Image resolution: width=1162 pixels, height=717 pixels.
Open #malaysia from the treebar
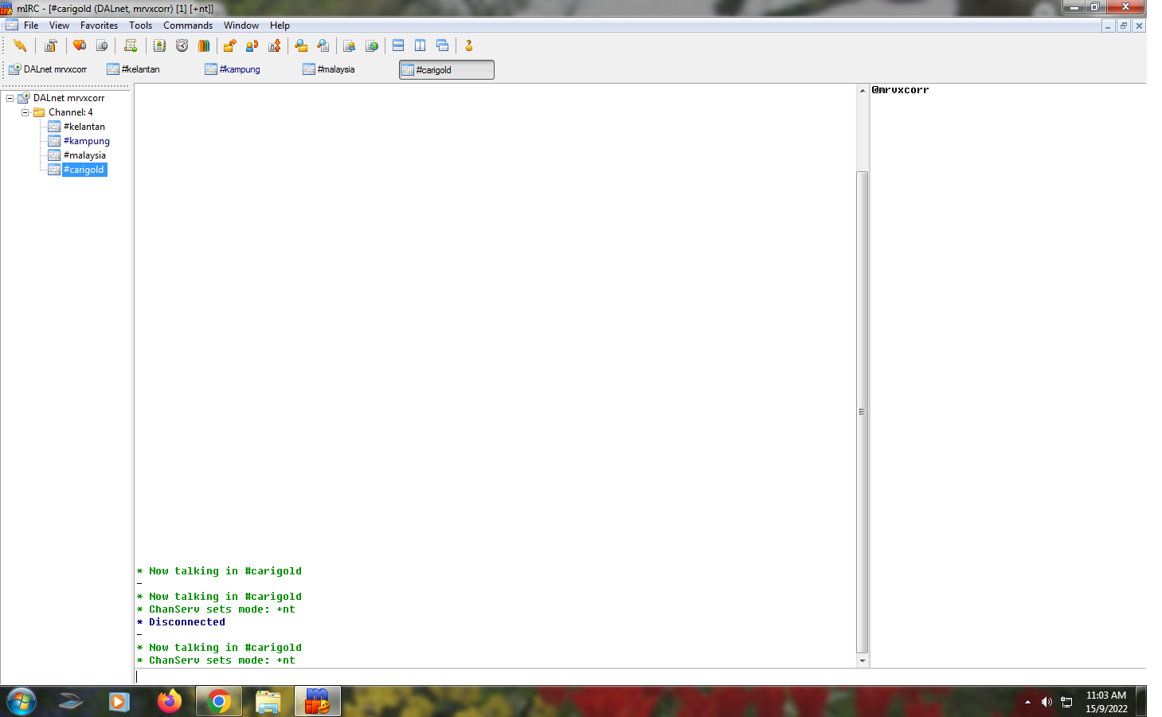(84, 155)
